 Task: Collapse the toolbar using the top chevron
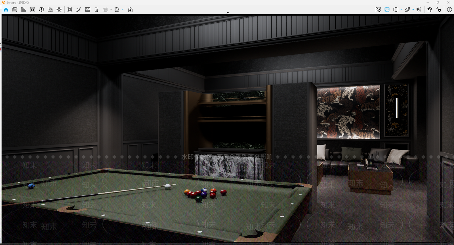(228, 13)
